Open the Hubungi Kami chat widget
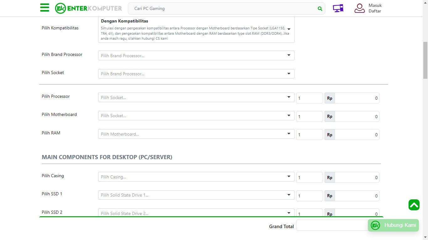The image size is (428, 240). click(393, 225)
